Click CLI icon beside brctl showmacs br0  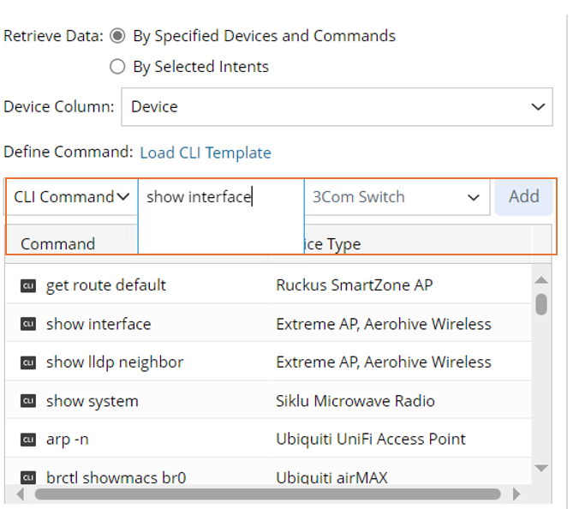point(28,477)
